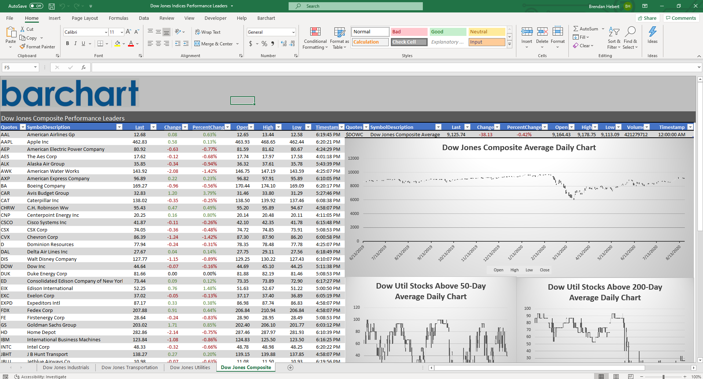Open Sort & Filter menu
Image resolution: width=703 pixels, height=379 pixels.
click(614, 38)
